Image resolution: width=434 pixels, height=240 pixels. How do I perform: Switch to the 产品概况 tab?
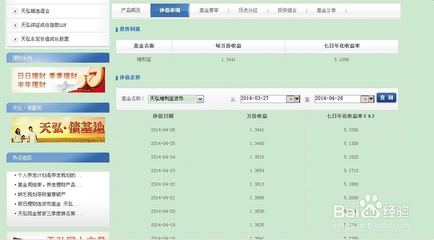coord(131,10)
